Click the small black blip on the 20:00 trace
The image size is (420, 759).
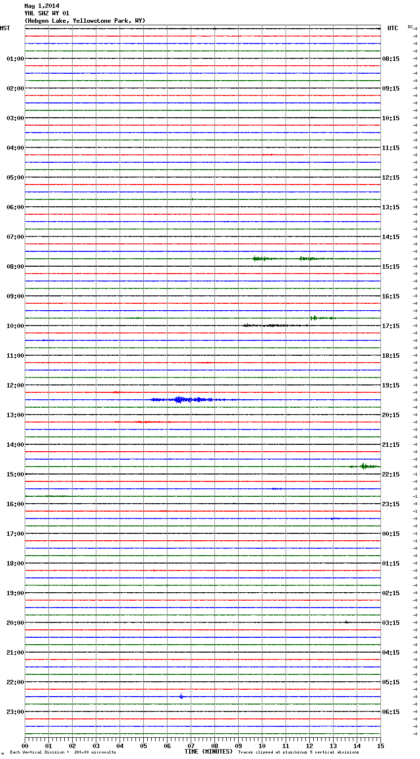coord(346,622)
